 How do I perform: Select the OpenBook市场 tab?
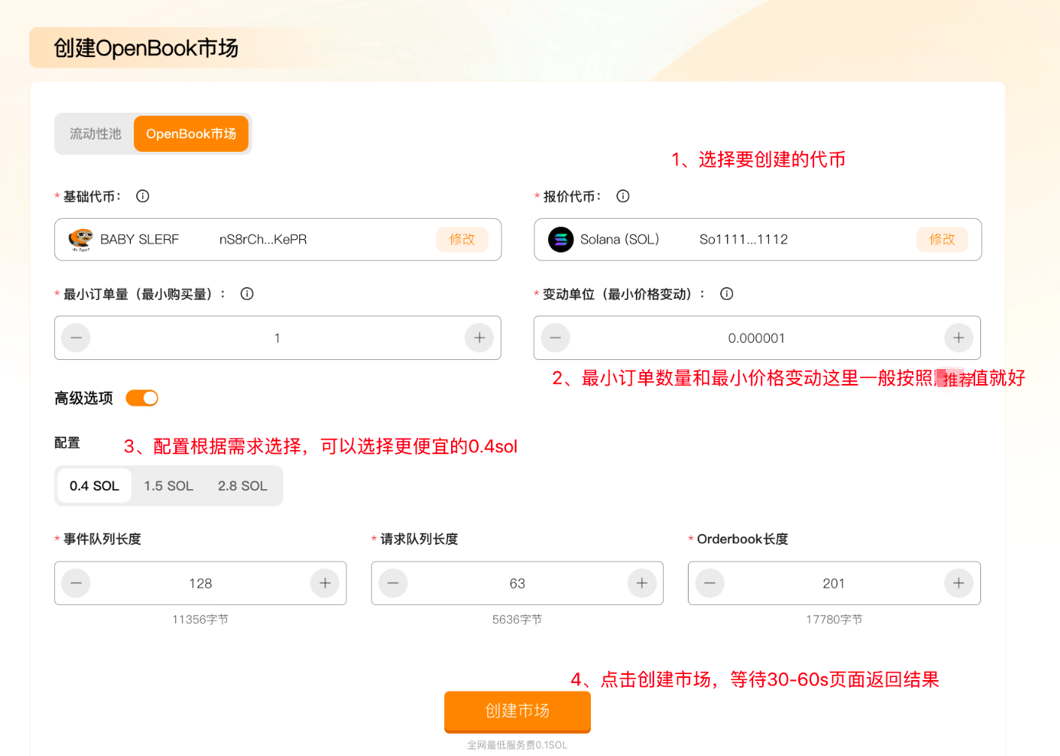point(191,134)
